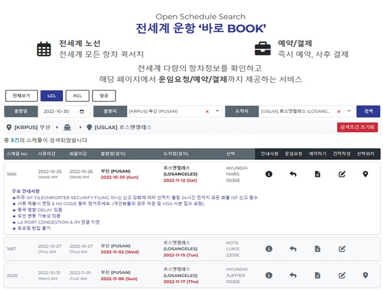Select the 항공 filter tab

click(x=104, y=95)
